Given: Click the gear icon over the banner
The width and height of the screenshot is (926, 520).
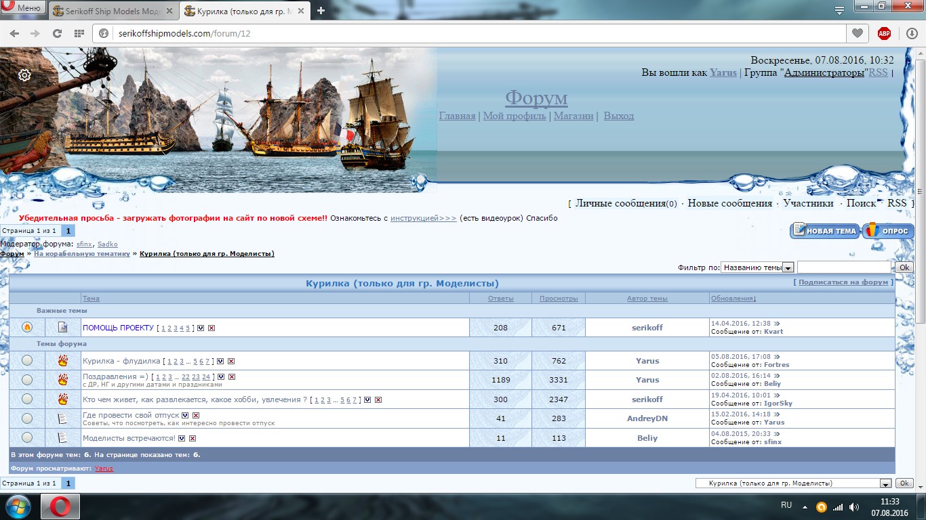Looking at the screenshot, I should coord(24,75).
